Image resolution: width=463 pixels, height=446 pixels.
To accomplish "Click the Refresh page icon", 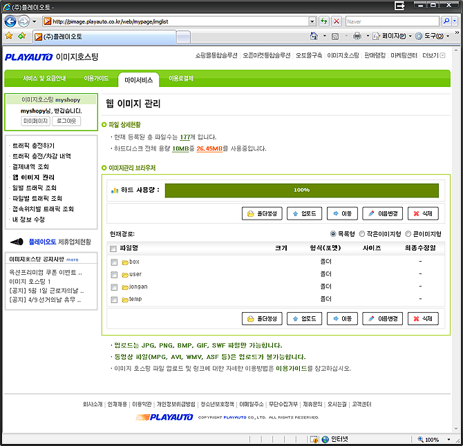I will tap(323, 21).
